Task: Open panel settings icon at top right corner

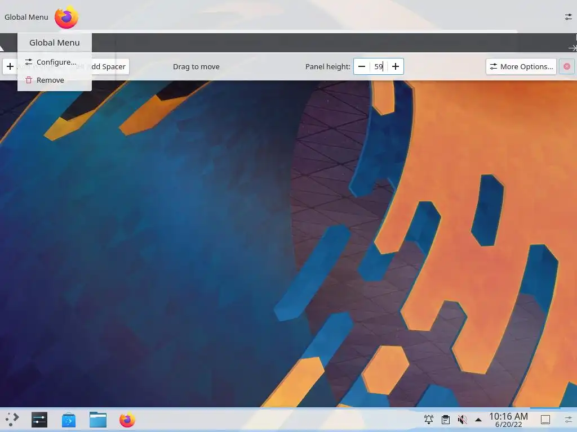Action: tap(568, 17)
